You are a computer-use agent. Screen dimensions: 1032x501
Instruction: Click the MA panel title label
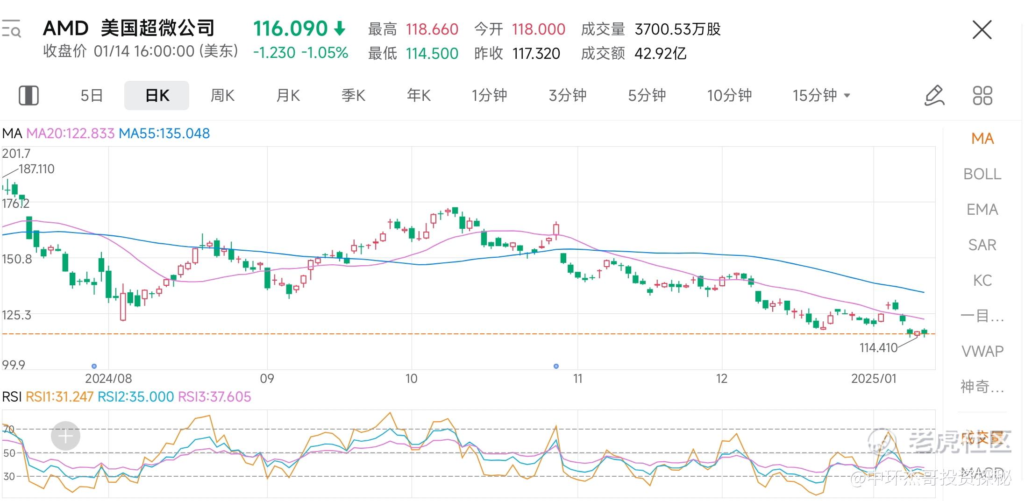click(x=12, y=134)
